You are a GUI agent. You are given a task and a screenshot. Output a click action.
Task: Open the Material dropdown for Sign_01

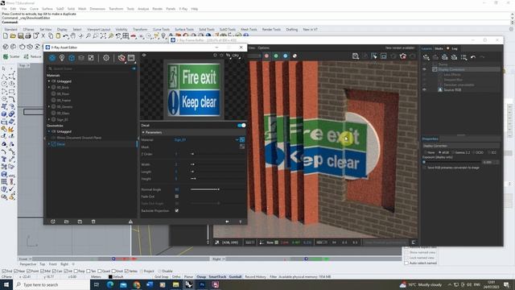237,139
